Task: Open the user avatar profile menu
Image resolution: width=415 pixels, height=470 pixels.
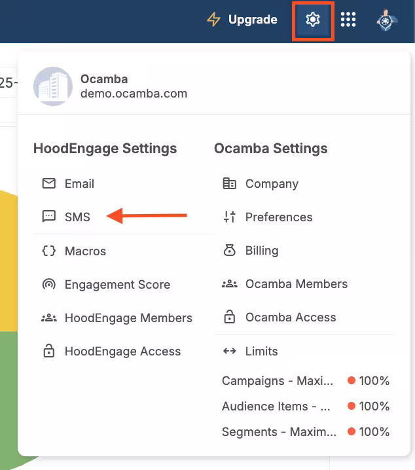Action: tap(386, 20)
